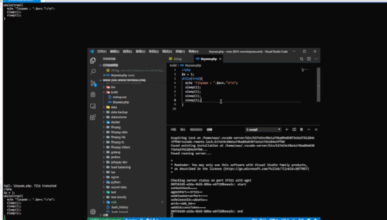This screenshot has width=387, height=220.
Task: Open Source Control view with badge
Action: click(93, 83)
